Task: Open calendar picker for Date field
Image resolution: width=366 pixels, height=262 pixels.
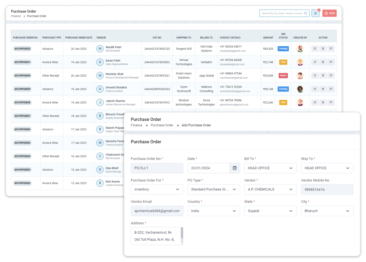Action: [x=234, y=168]
